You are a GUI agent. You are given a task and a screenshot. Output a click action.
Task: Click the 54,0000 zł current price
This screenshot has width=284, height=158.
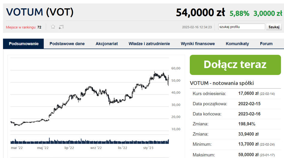[x=200, y=13]
